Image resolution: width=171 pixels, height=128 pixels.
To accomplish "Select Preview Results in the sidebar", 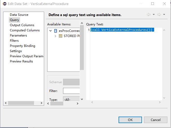I will 21,61.
